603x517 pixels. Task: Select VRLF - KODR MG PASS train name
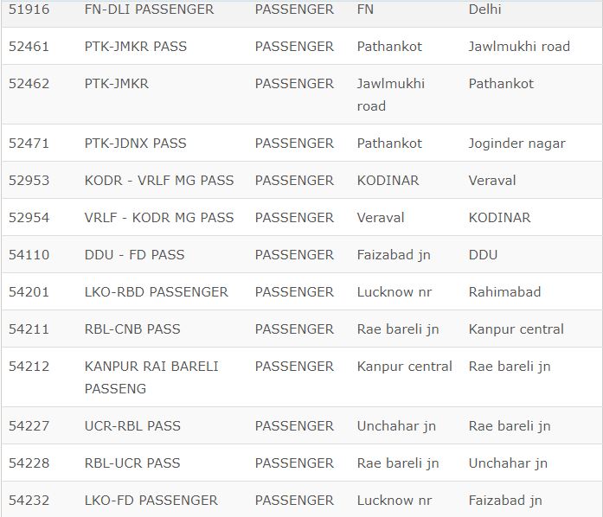(159, 218)
